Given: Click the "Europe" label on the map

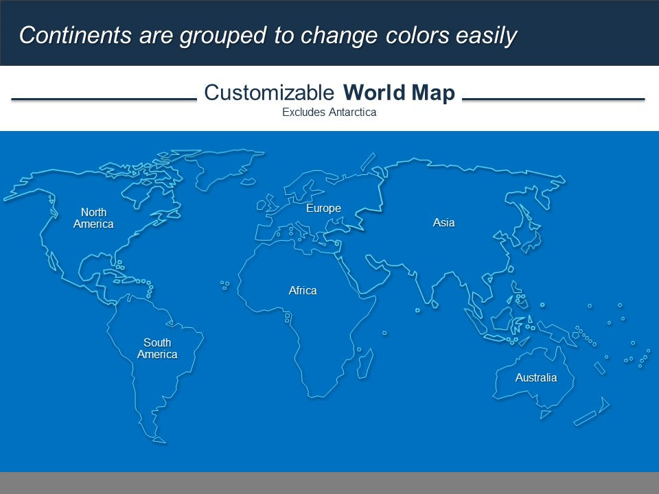Looking at the screenshot, I should pyautogui.click(x=323, y=208).
